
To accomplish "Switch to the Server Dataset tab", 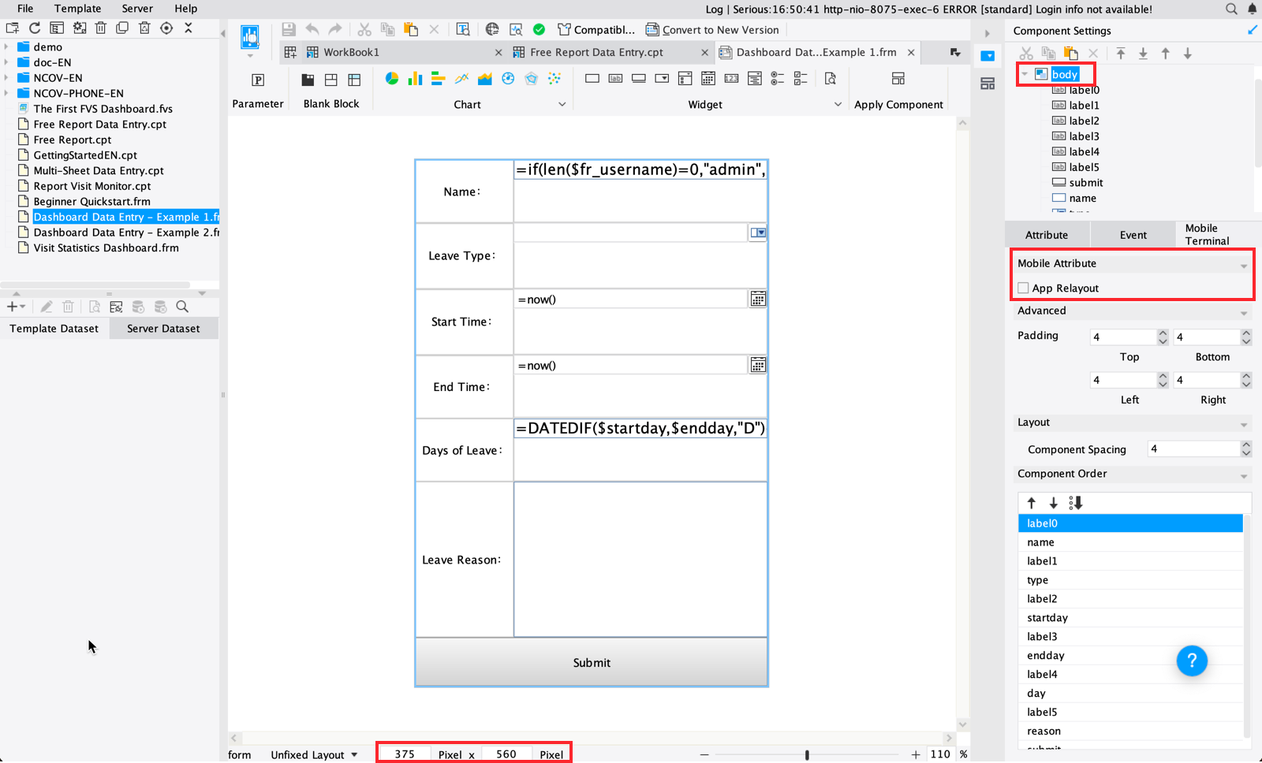I will click(163, 329).
